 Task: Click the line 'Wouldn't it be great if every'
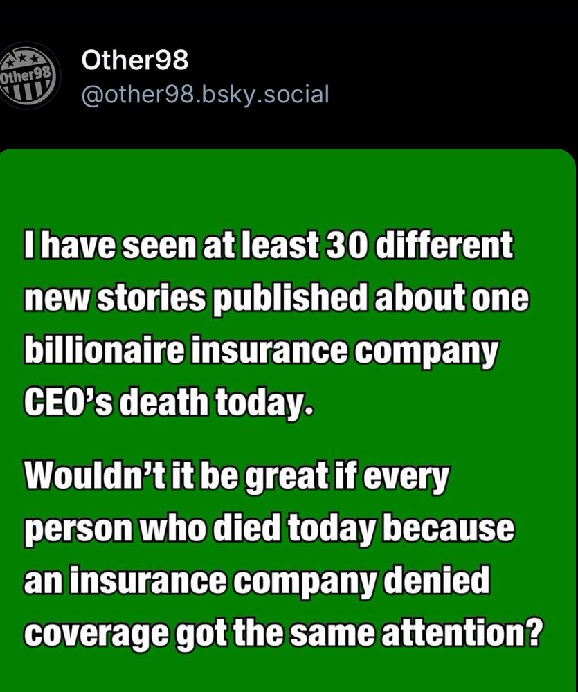(x=236, y=478)
